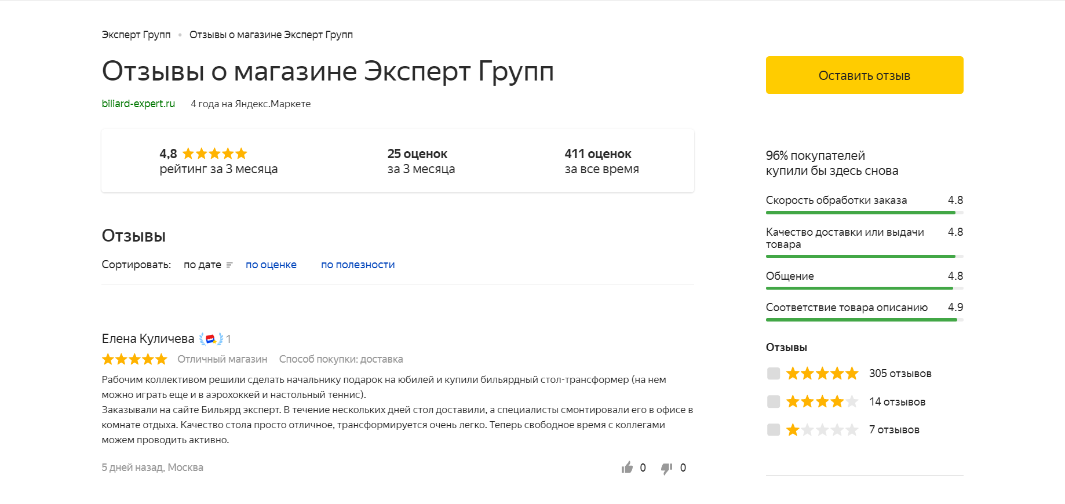Click 96% покупателей купили бы здесь снова
Image resolution: width=1065 pixels, height=504 pixels.
[x=832, y=163]
